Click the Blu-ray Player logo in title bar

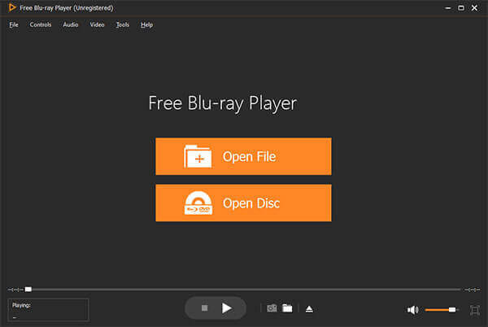click(11, 7)
